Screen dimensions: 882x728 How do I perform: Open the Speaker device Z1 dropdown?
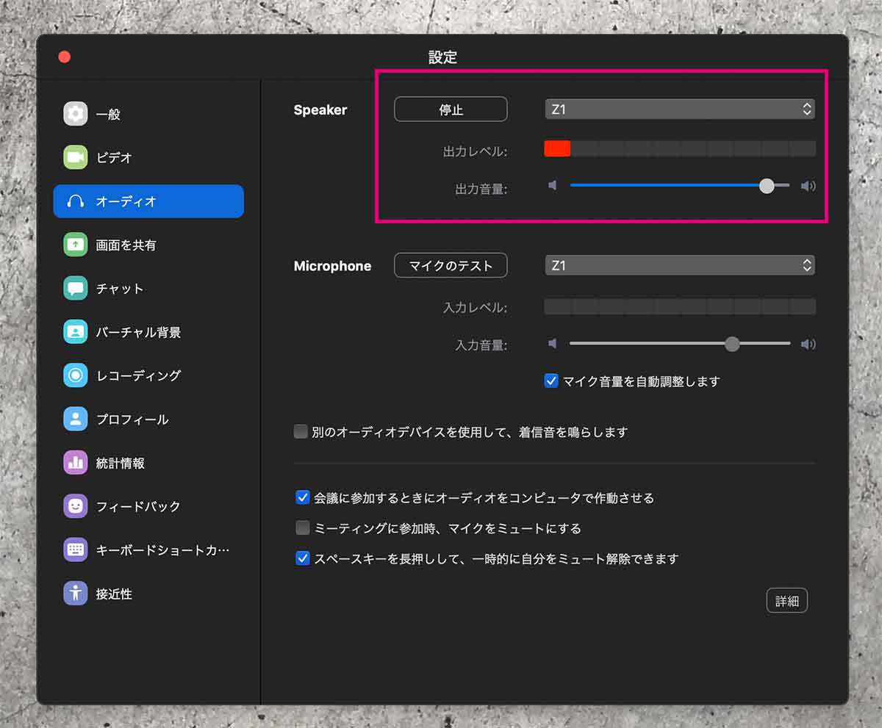pyautogui.click(x=679, y=109)
